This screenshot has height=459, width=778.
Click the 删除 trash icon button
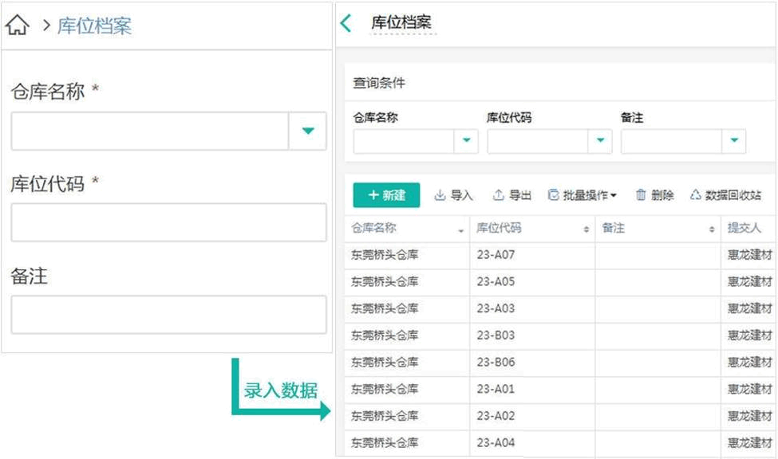click(x=654, y=195)
